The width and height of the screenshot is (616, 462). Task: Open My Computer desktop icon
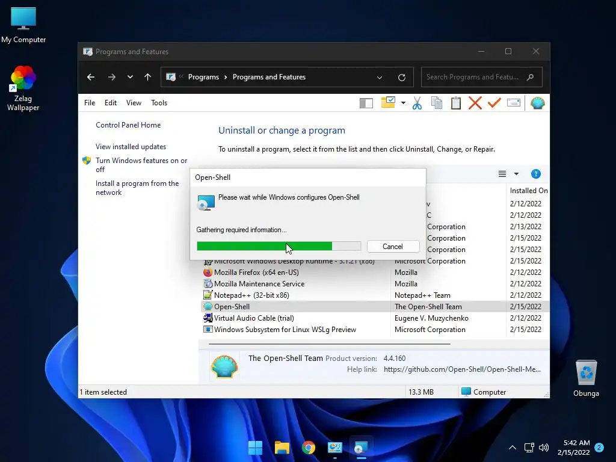(23, 25)
